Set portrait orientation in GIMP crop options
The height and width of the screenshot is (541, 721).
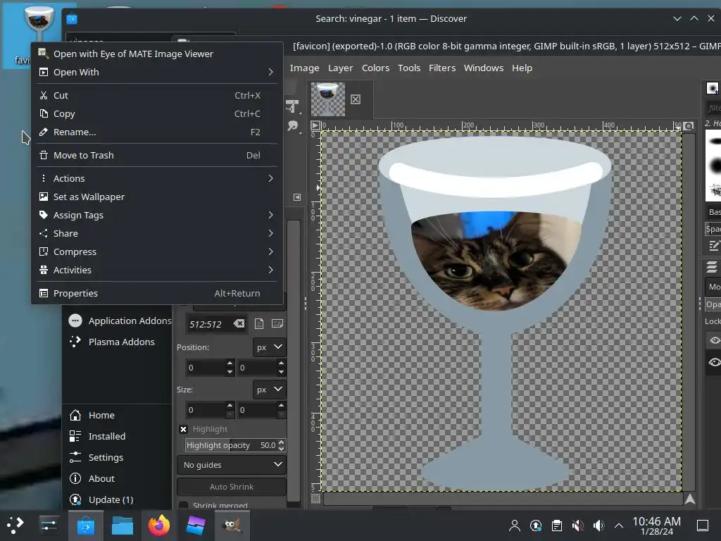tap(259, 324)
